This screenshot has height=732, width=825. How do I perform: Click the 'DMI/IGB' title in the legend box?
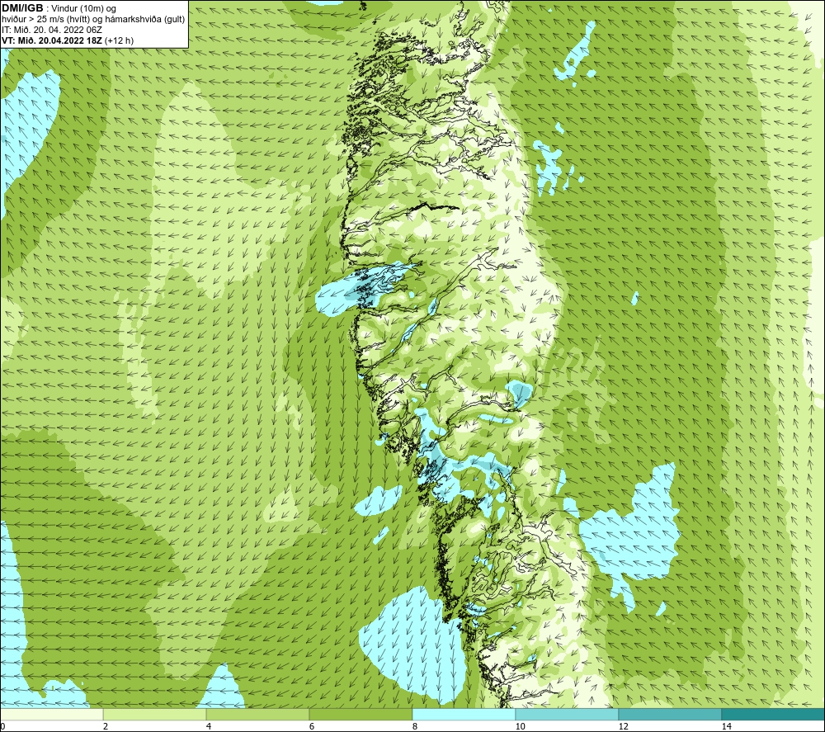pyautogui.click(x=22, y=8)
